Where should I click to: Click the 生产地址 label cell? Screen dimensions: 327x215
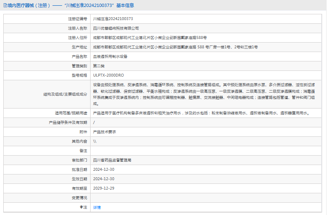[47, 47]
